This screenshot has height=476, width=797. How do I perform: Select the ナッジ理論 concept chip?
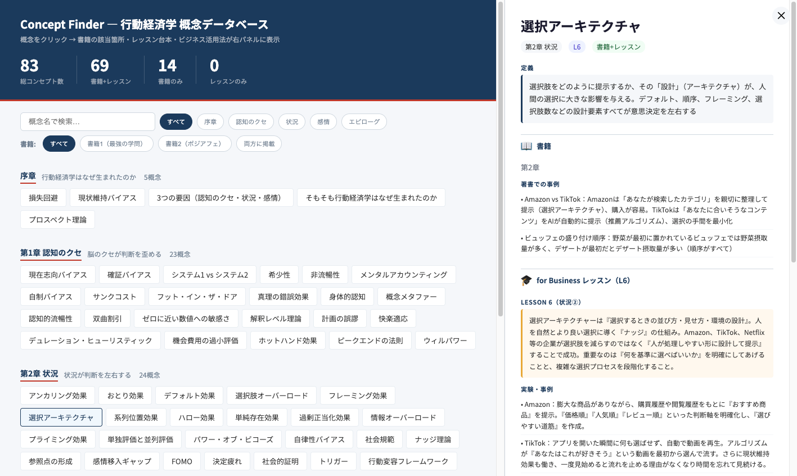[433, 438]
